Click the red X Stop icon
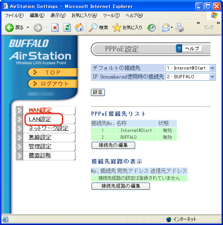223x225 pixels. (x=55, y=27)
